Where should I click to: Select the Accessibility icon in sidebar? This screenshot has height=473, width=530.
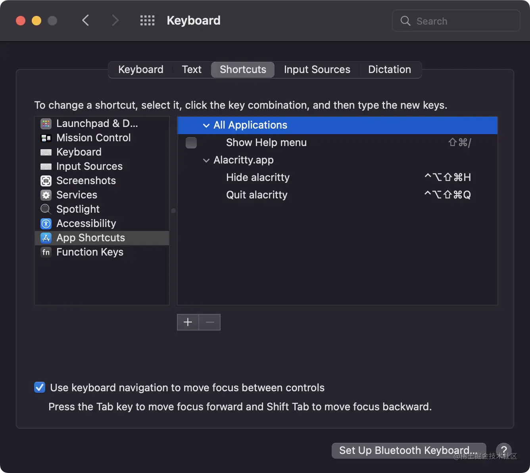pos(46,223)
